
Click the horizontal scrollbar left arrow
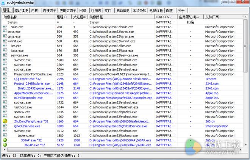tap(5, 149)
